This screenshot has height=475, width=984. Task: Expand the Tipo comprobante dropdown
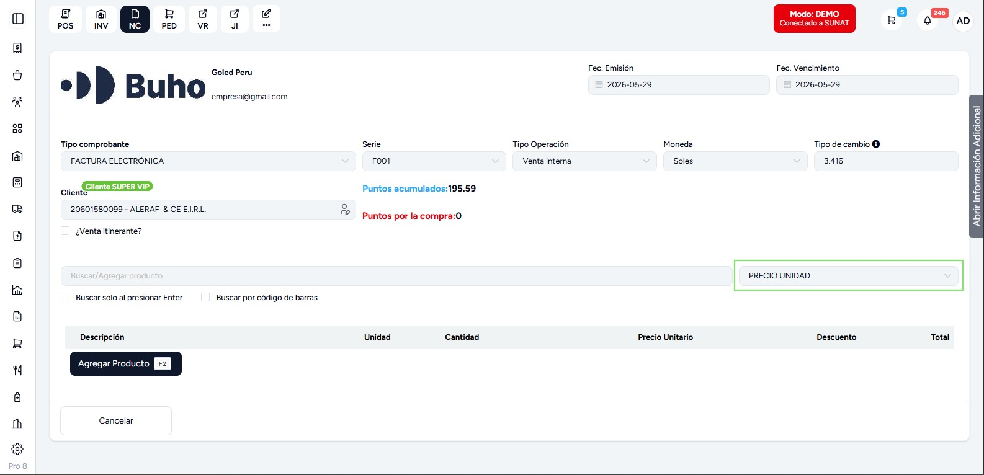coord(208,161)
